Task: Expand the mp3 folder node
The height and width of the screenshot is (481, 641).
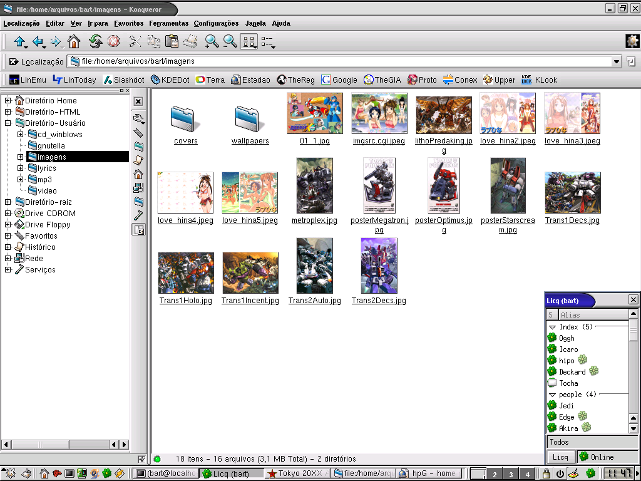Action: 20,179
